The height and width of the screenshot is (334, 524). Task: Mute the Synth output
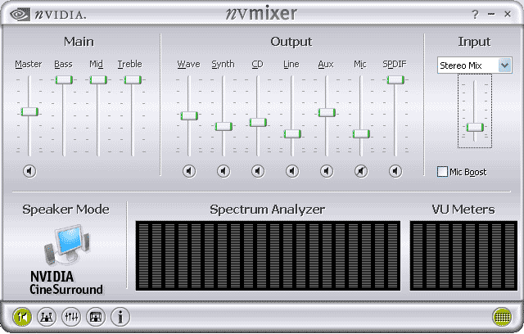coord(224,171)
